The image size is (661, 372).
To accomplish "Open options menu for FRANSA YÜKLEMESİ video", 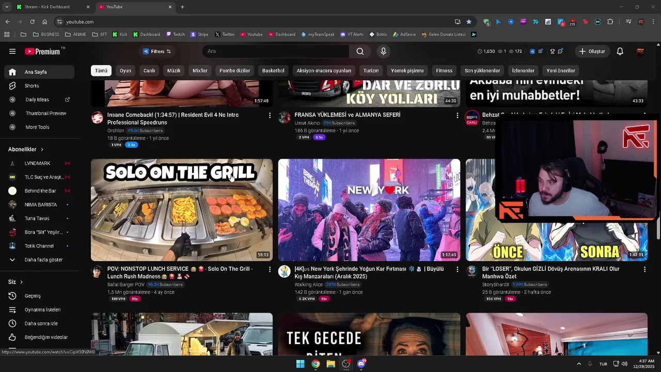I will 457,115.
